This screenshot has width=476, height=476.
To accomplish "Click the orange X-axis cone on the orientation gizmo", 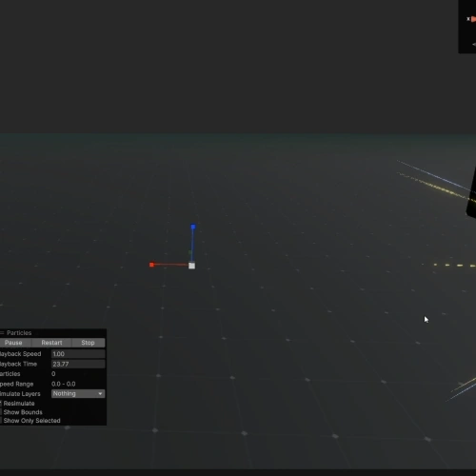I will 473,19.
